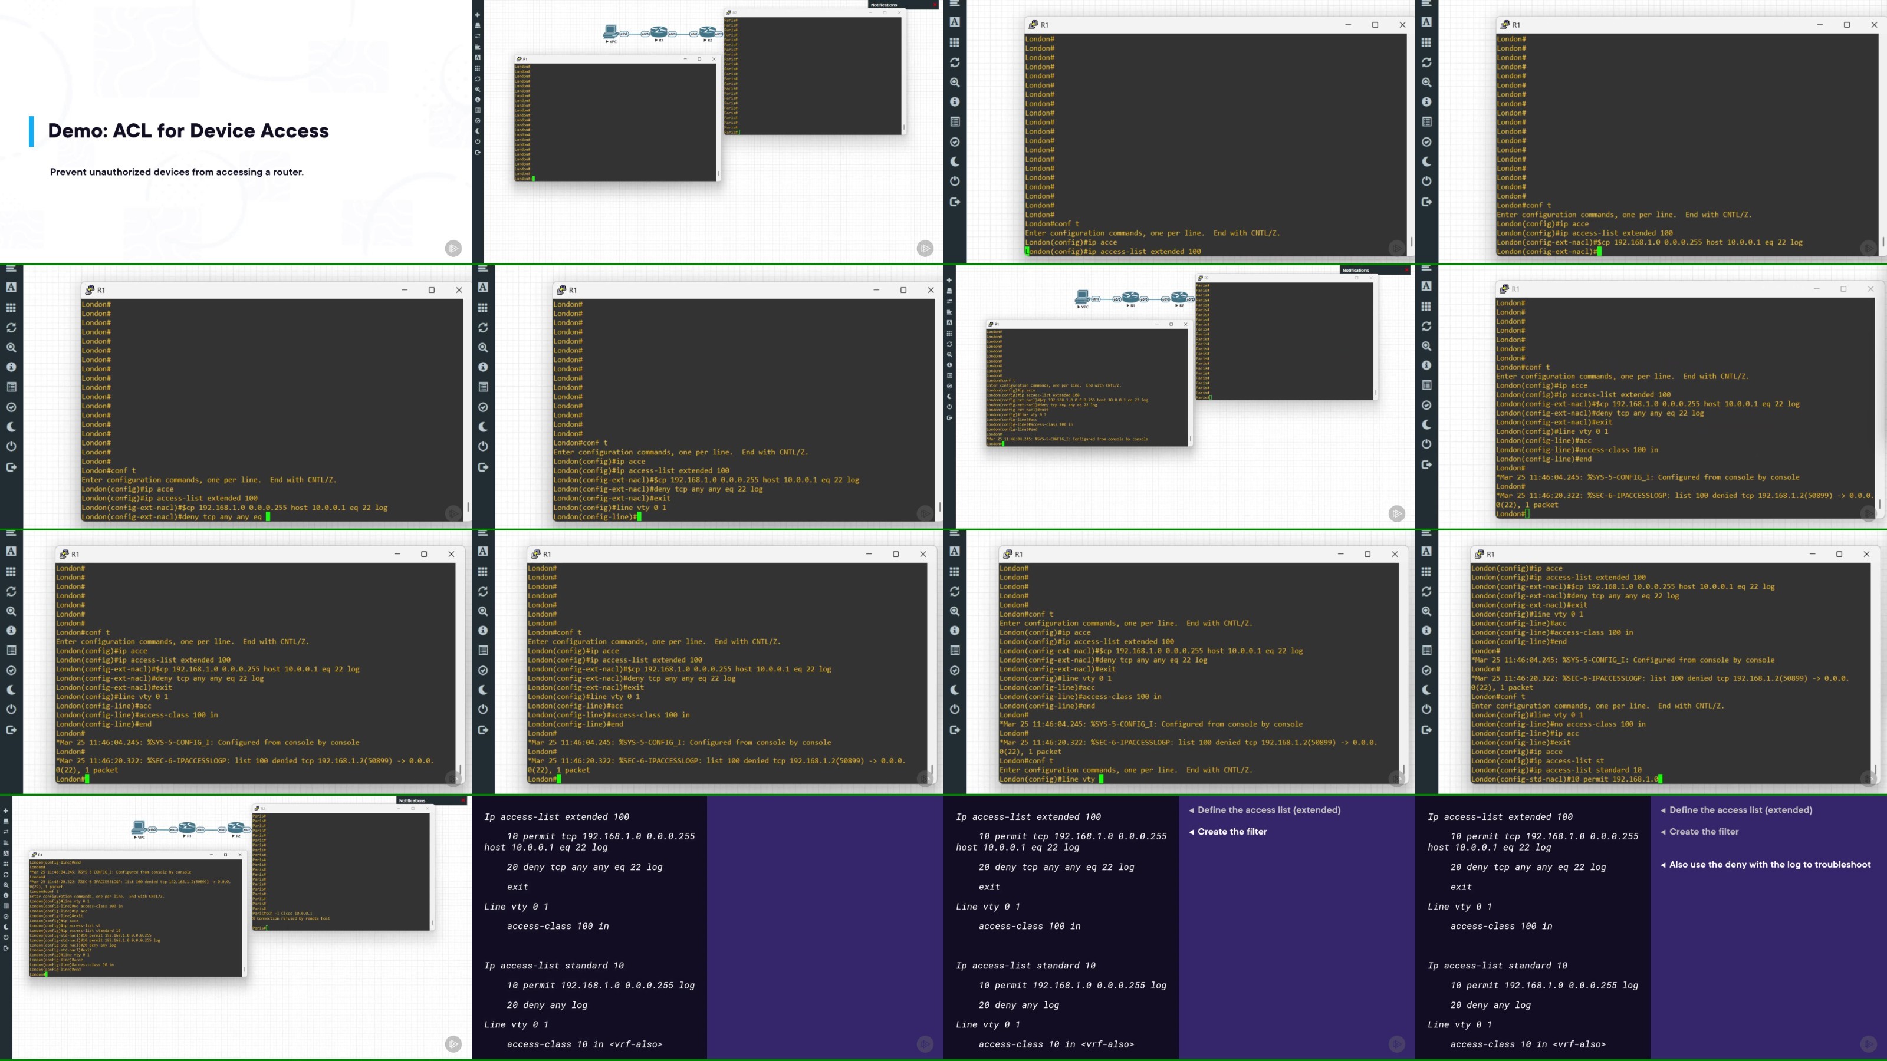Click PuTTY icon in R1 window ending 'line vty'
The image size is (1887, 1061).
click(x=1007, y=554)
